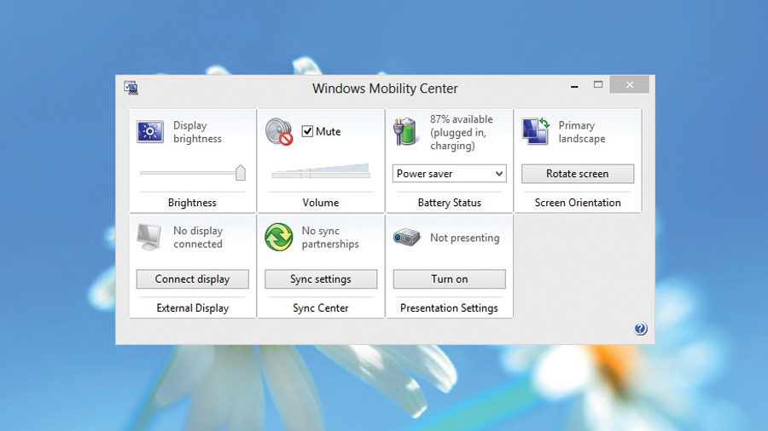
Task: Click the Rotate screen button
Action: coord(578,174)
